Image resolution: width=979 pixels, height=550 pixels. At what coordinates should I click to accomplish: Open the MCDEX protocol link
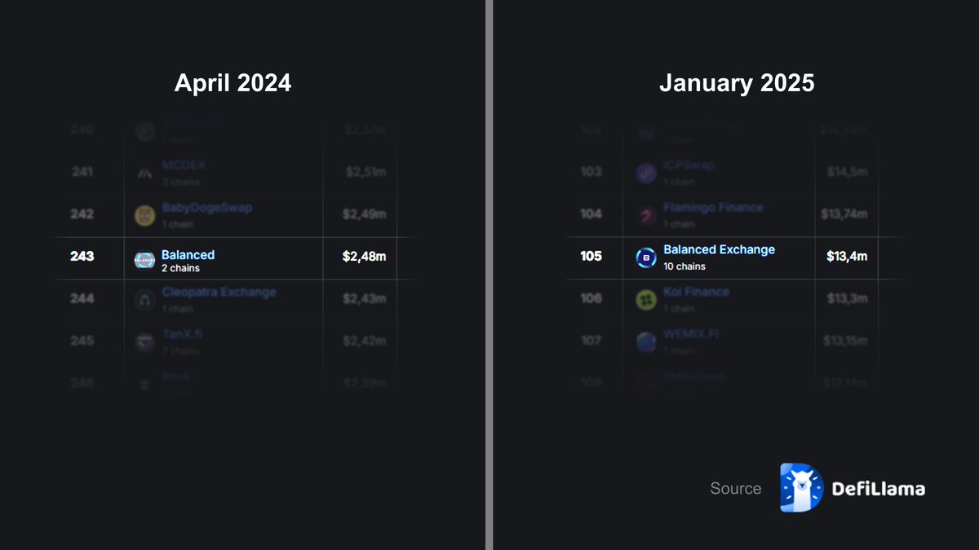pyautogui.click(x=184, y=165)
